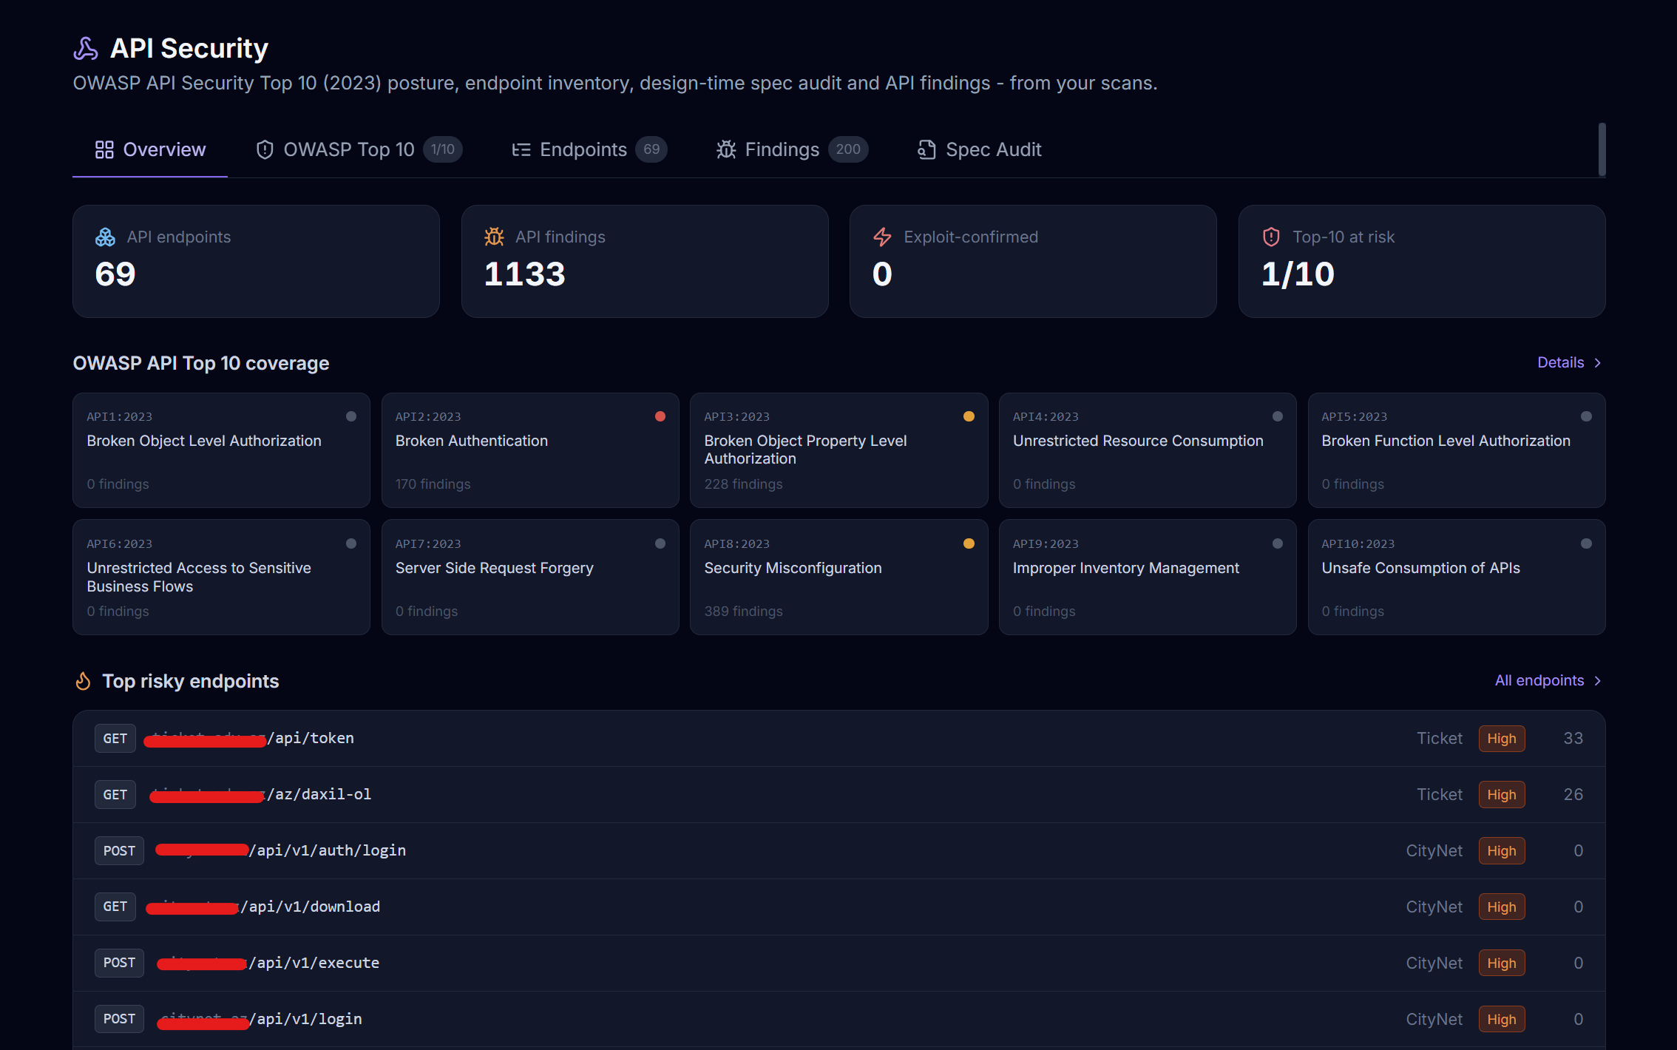Open the POST /api/v1/execute endpoint row

[x=838, y=963]
